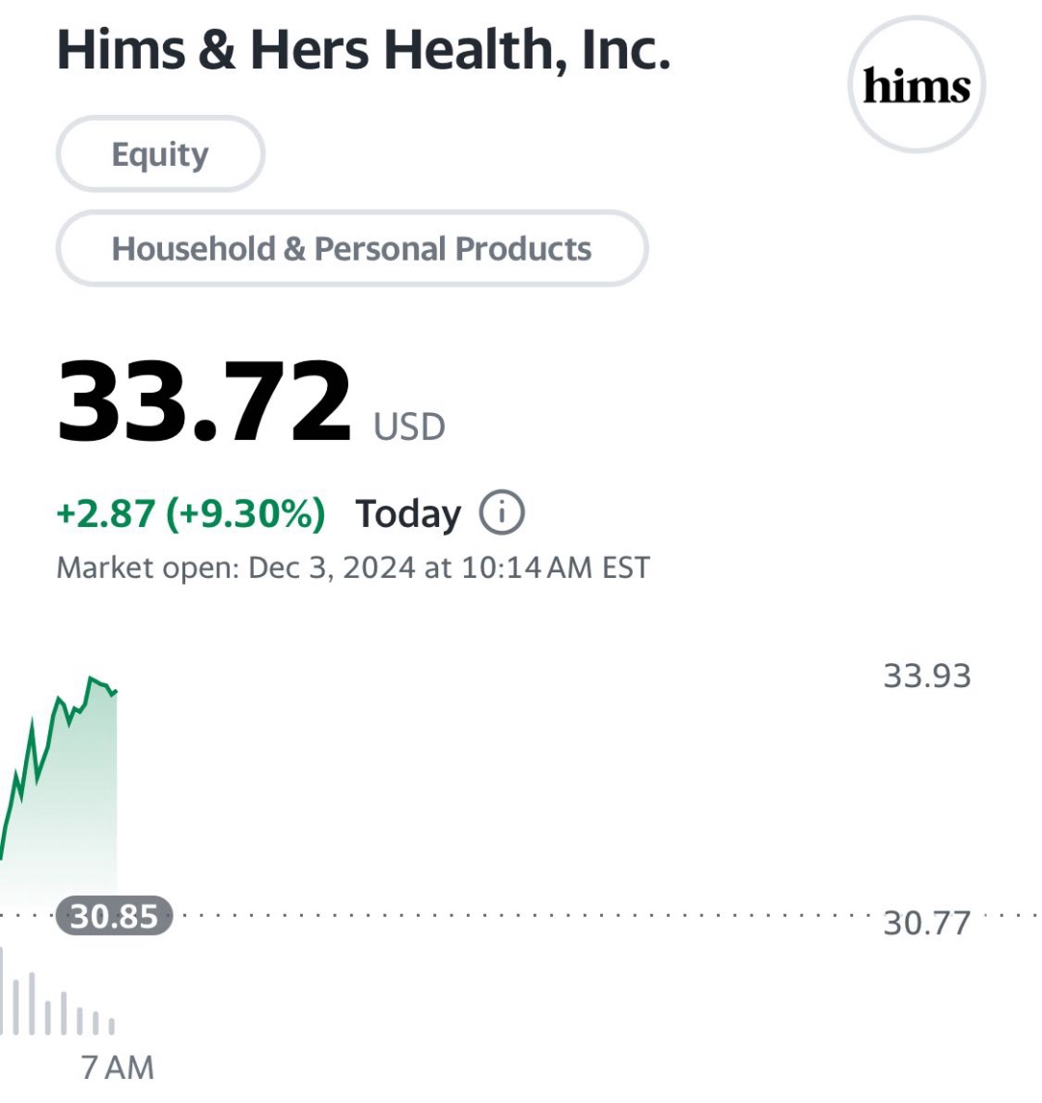Image resolution: width=1042 pixels, height=1103 pixels.
Task: Tap the +2.87 (+9.30%) change text
Action: 190,512
